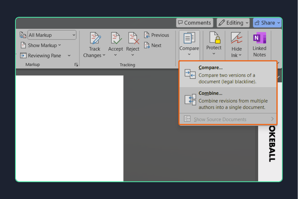Toggle the Reviewing Pane
The image size is (298, 199).
click(41, 56)
